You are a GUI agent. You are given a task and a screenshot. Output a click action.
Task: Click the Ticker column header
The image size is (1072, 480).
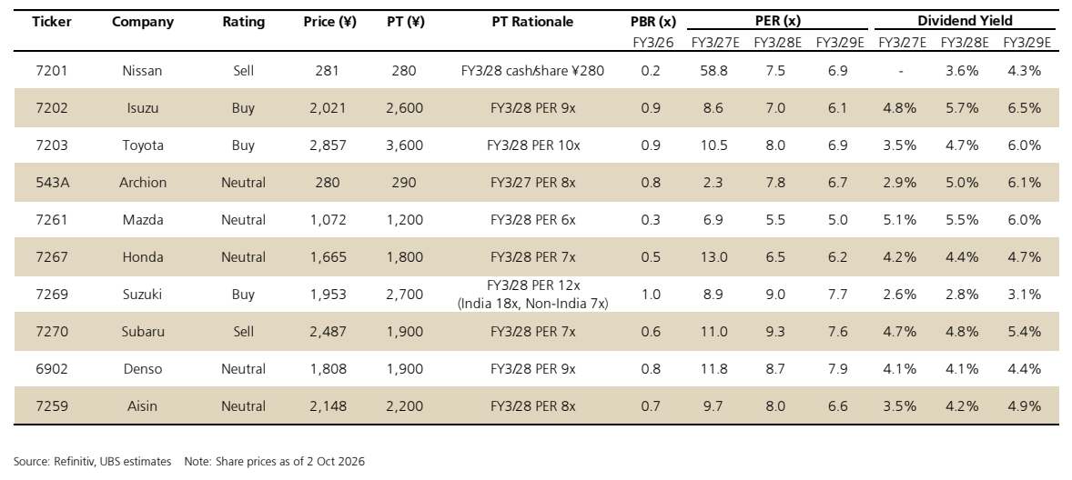pos(51,22)
